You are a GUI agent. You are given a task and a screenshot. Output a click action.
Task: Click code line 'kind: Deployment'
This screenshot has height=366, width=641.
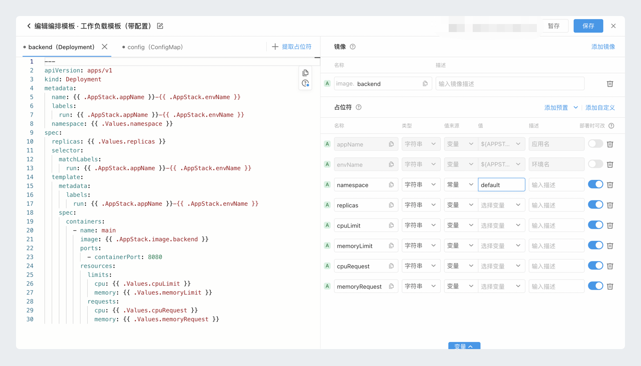tap(73, 79)
